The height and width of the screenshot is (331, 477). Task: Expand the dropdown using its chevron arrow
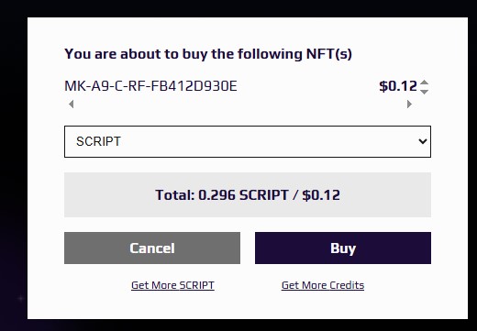(x=423, y=141)
